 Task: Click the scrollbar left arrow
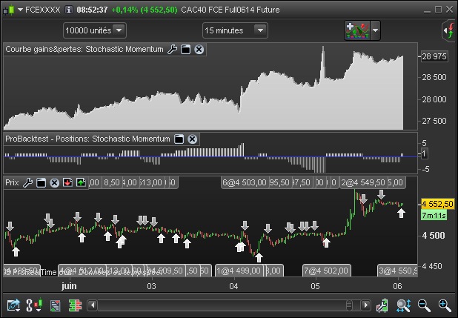[93, 305]
